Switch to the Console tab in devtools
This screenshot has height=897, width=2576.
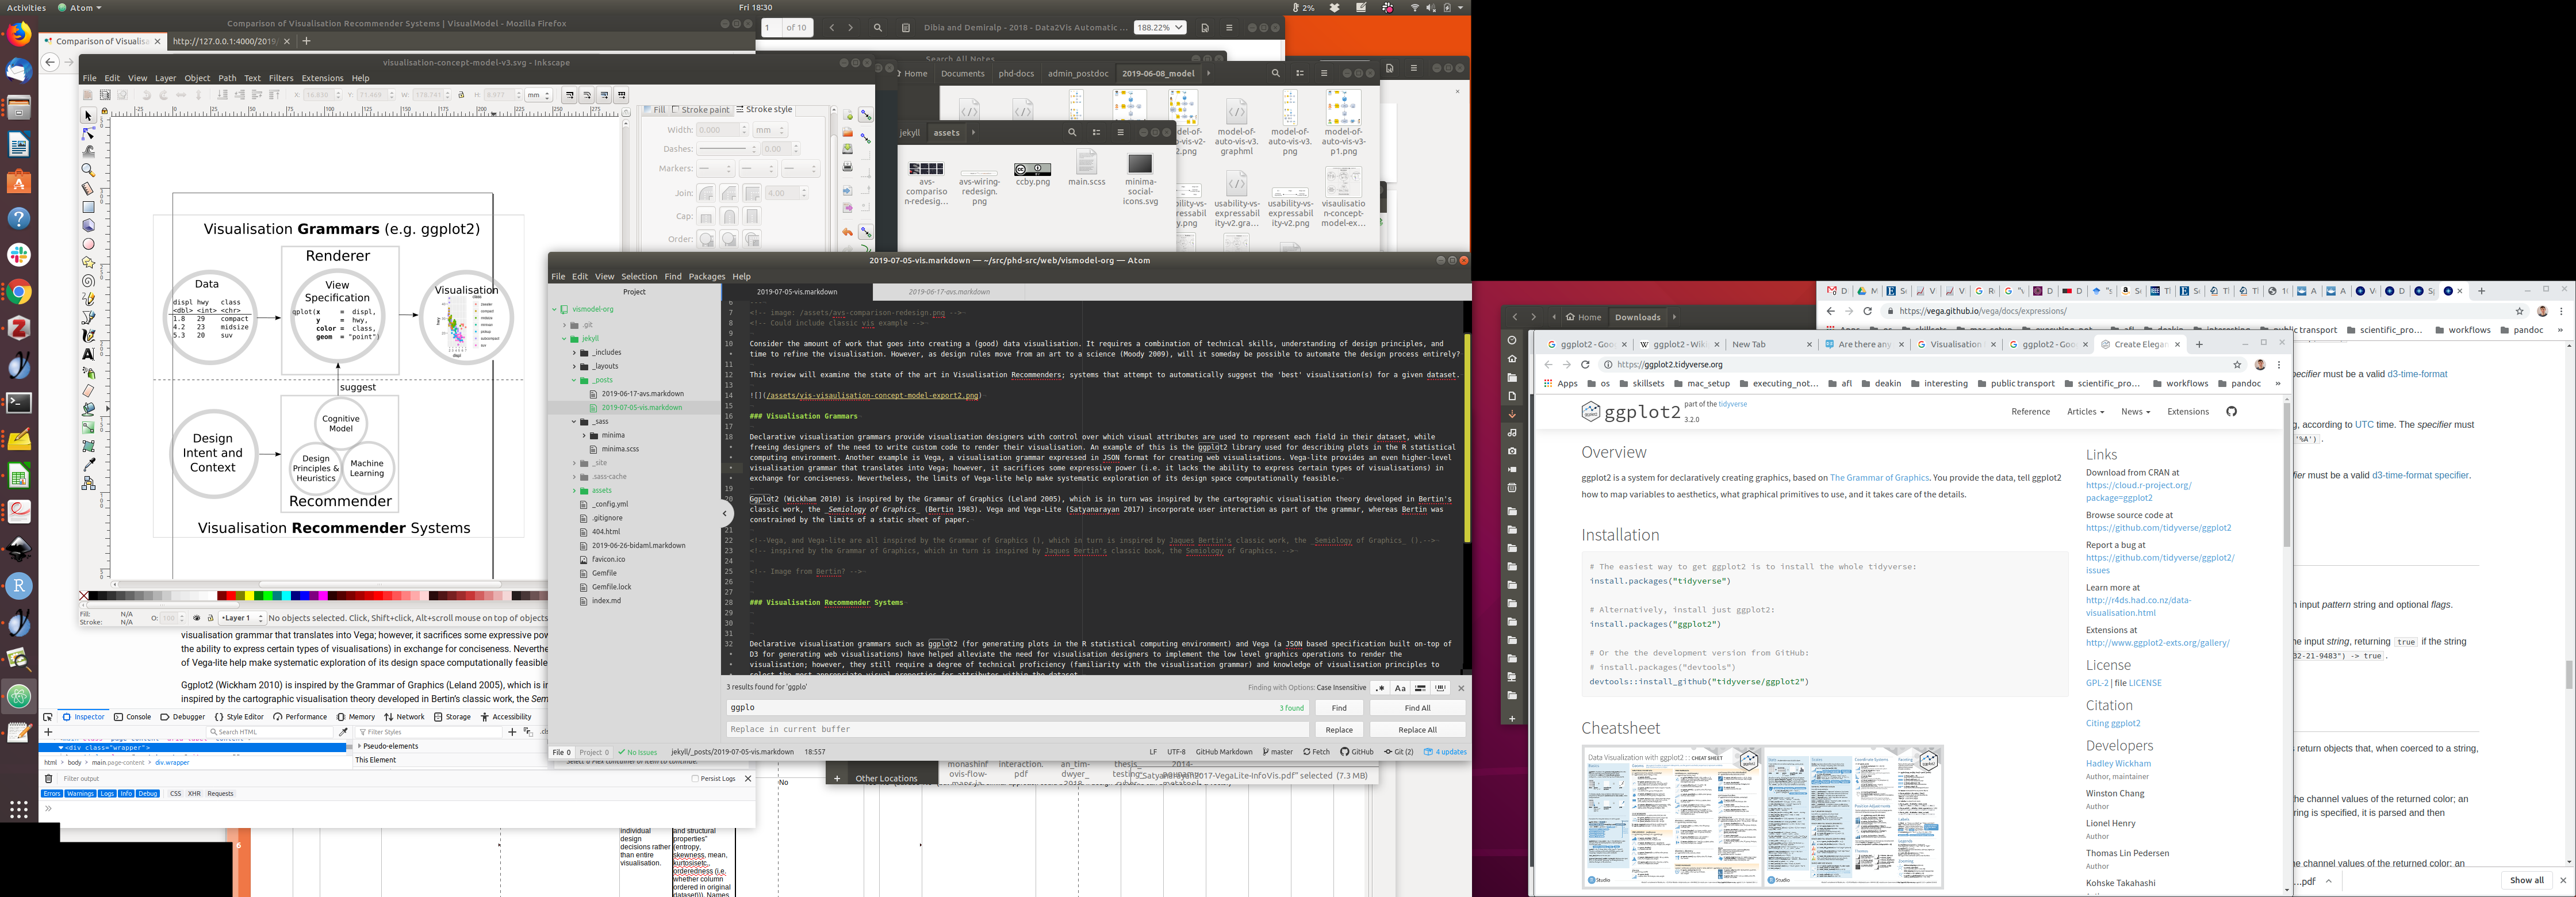[133, 717]
